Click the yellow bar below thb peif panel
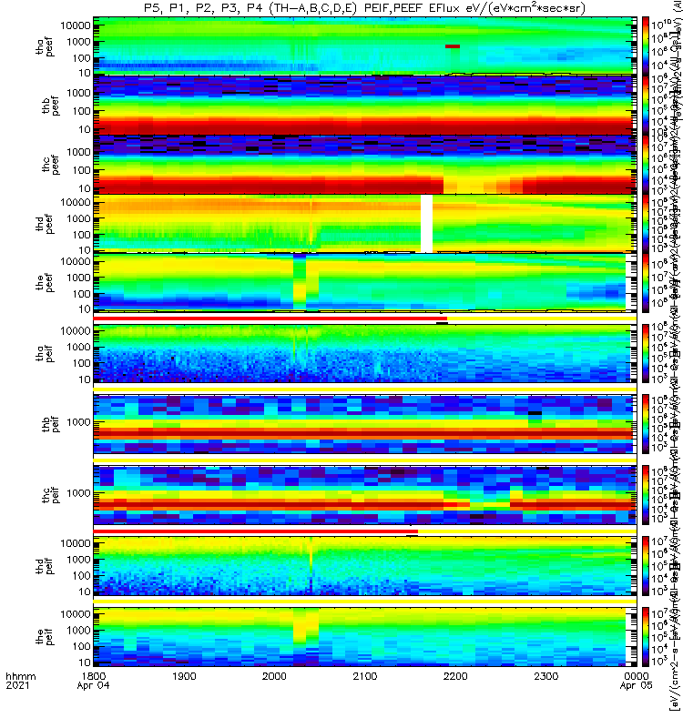683x728 pixels. tap(365, 460)
